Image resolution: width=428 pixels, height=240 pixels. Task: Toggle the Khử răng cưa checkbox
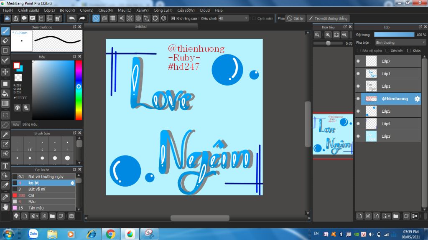[x=173, y=18]
